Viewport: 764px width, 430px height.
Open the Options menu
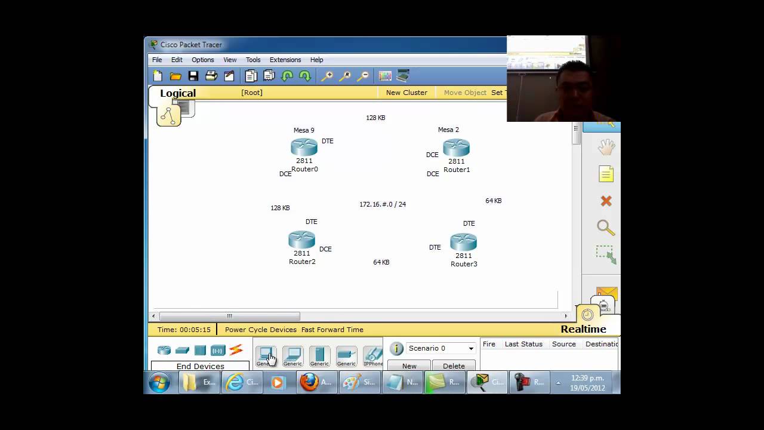[x=202, y=60]
